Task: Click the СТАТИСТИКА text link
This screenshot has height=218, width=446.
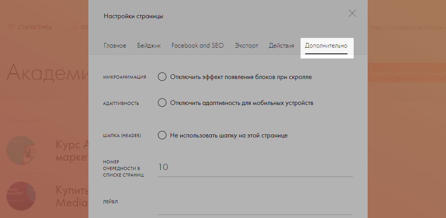Action: tap(35, 27)
